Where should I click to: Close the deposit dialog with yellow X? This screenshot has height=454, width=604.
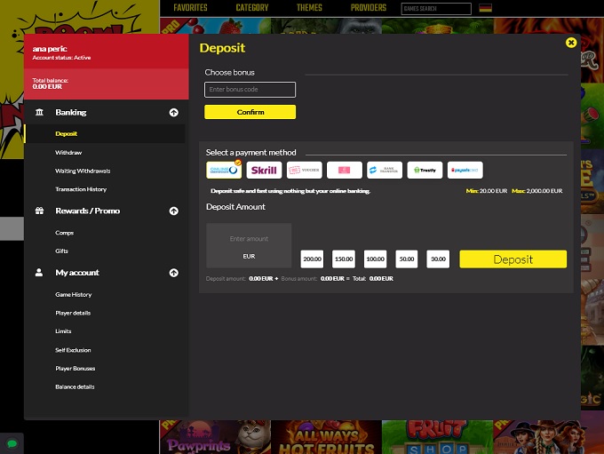click(x=571, y=42)
